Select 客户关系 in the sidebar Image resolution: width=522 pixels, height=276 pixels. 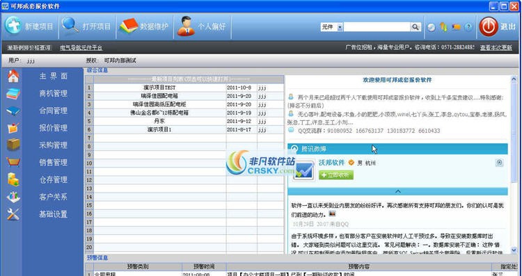tap(54, 197)
